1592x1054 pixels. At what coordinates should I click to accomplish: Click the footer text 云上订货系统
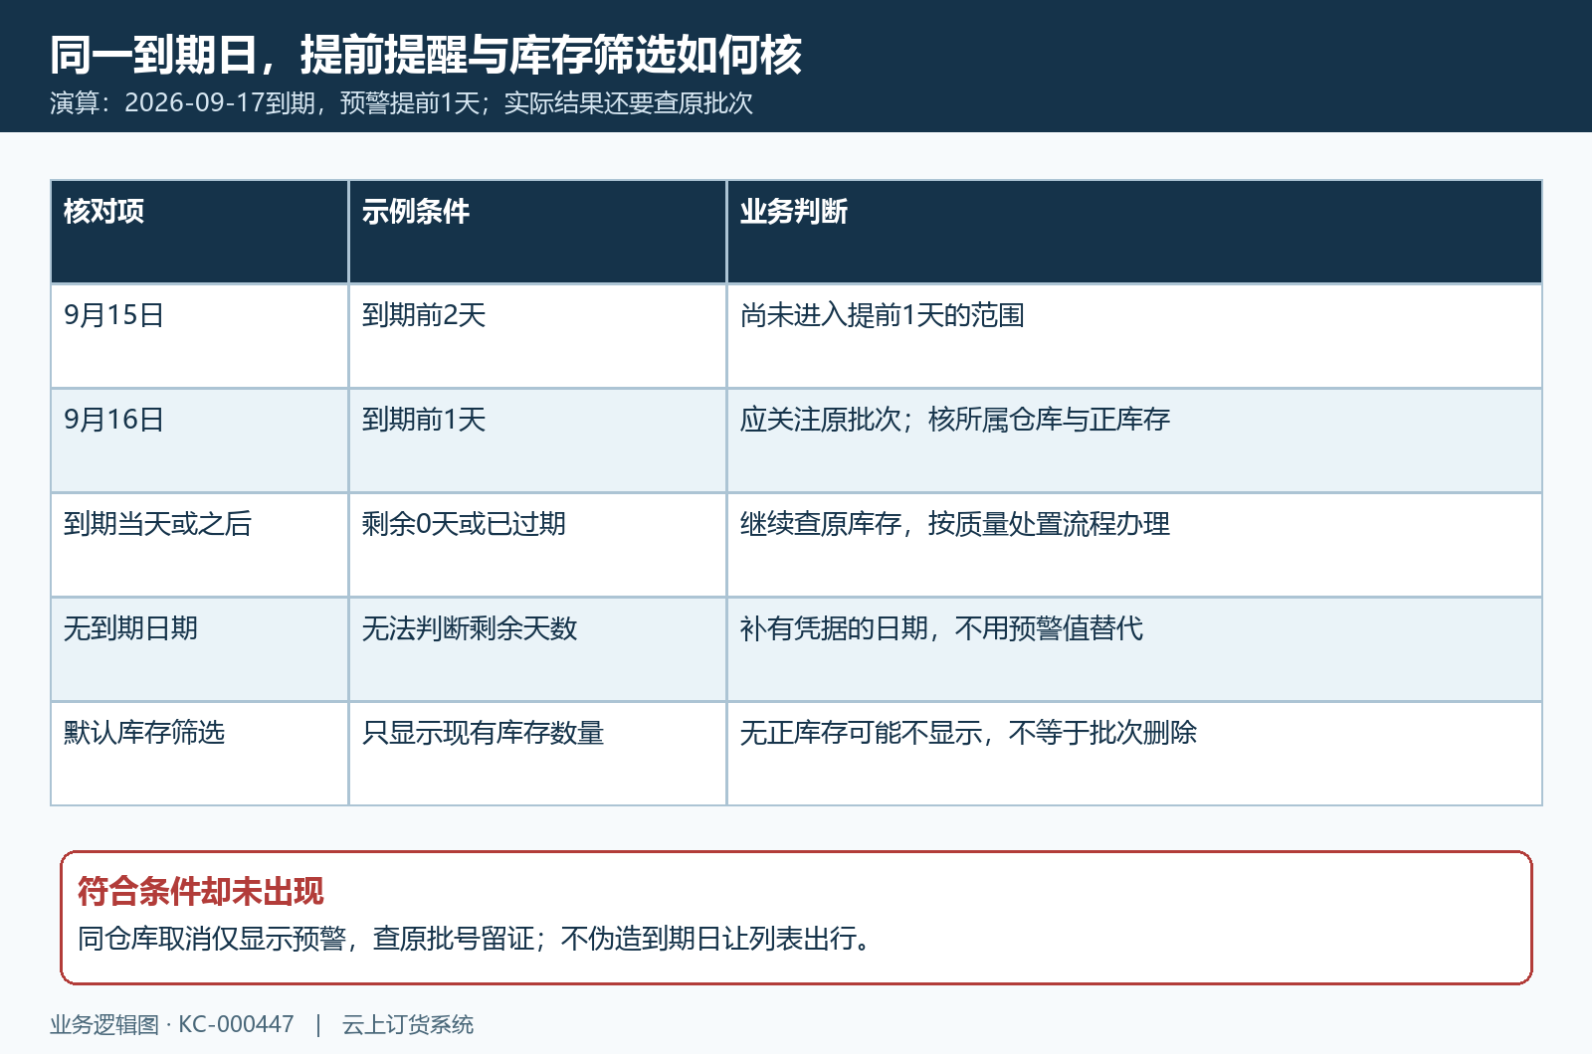tap(408, 1025)
